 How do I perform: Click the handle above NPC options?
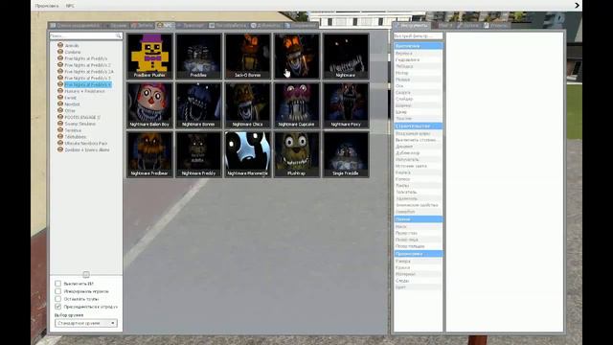pos(86,274)
